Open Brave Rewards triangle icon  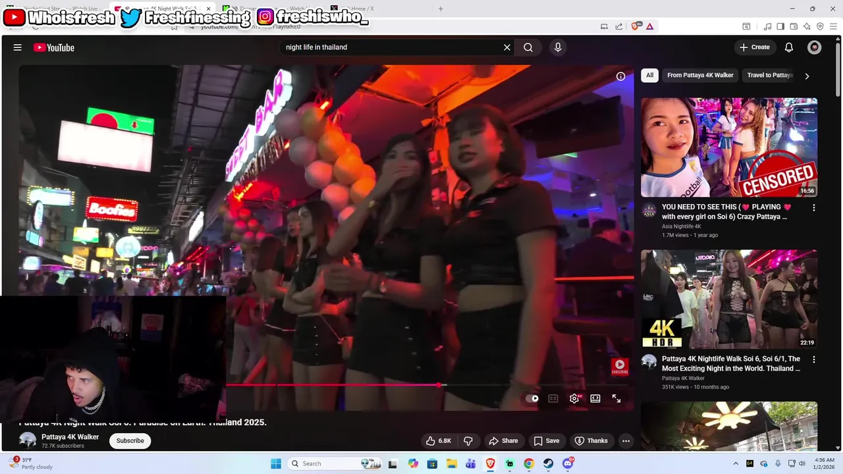click(649, 26)
